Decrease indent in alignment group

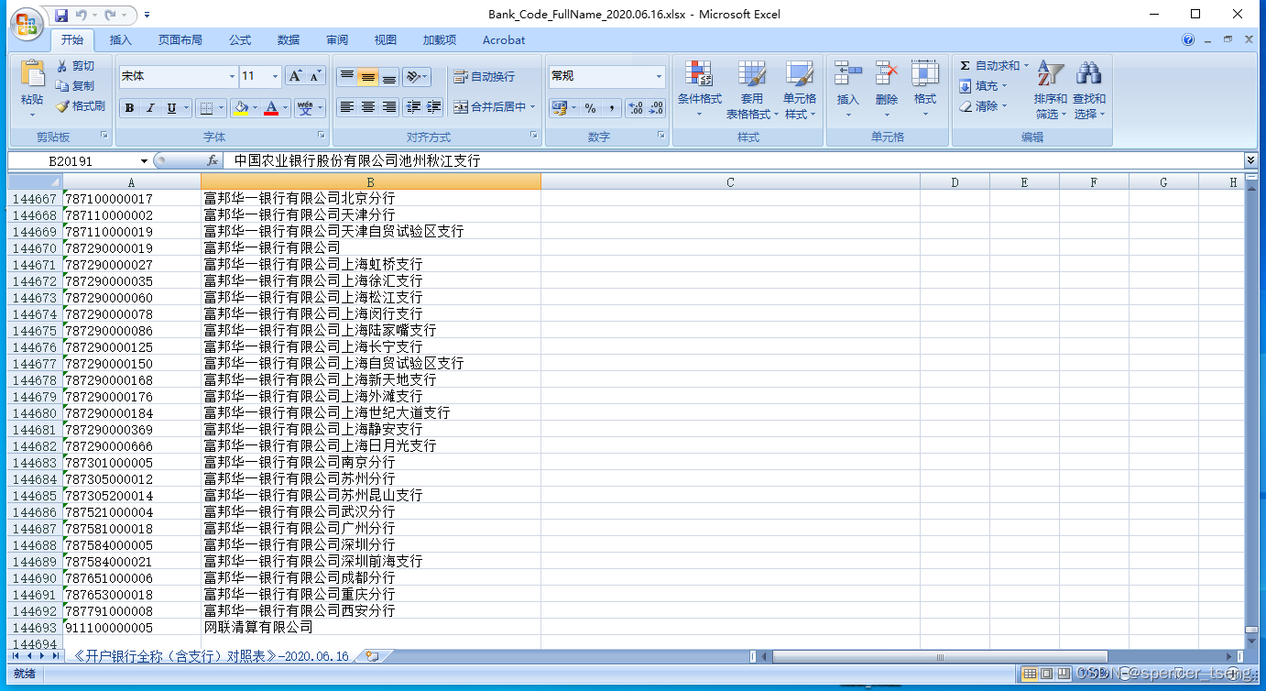pyautogui.click(x=412, y=107)
